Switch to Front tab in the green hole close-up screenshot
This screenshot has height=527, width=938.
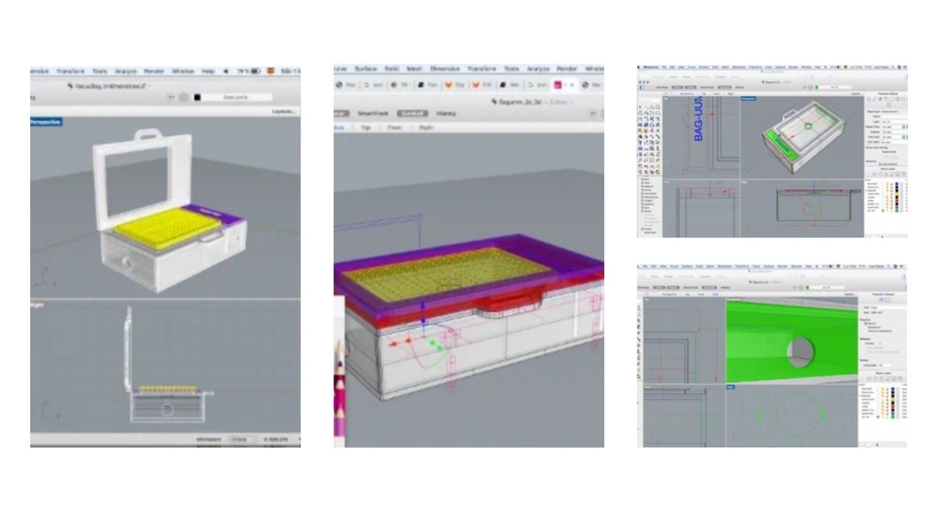pos(700,294)
